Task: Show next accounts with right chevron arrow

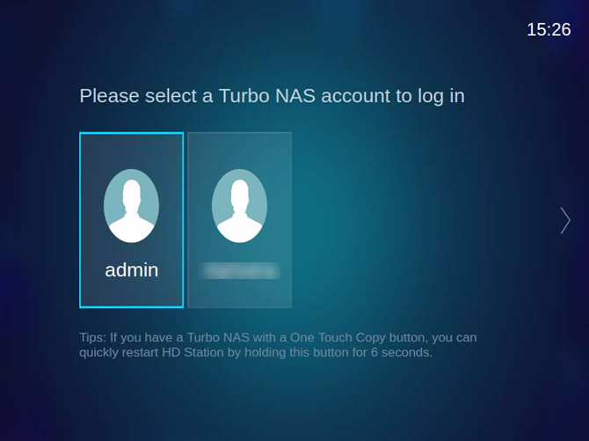Action: (565, 220)
